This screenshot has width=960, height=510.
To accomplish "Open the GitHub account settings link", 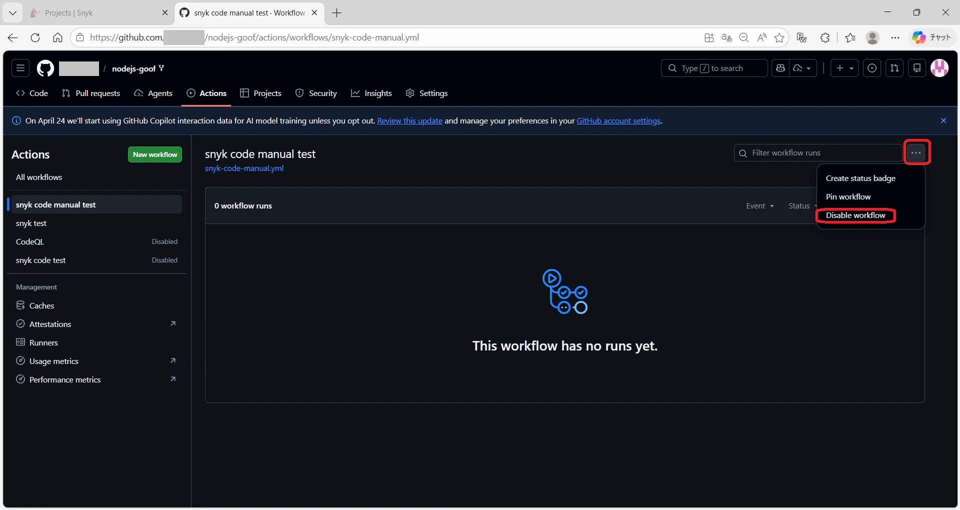I will [618, 120].
